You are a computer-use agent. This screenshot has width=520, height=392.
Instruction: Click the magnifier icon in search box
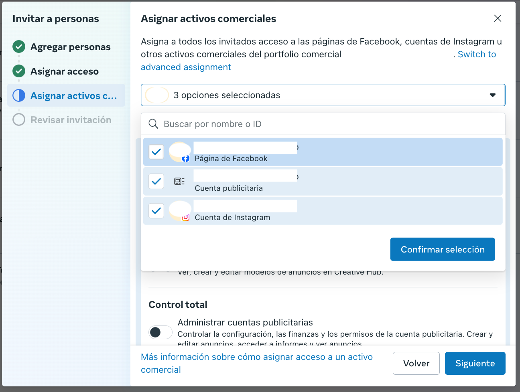point(153,124)
